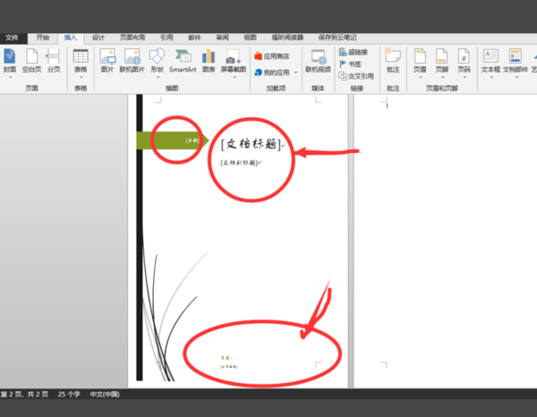The image size is (537, 417).
Task: Add a comment (批注)
Action: [x=393, y=61]
